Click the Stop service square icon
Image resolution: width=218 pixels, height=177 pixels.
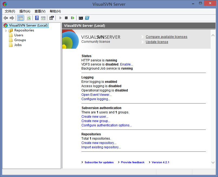pyautogui.click(x=66, y=18)
